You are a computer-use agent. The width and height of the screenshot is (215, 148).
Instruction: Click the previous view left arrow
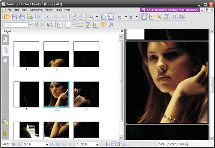point(56,17)
